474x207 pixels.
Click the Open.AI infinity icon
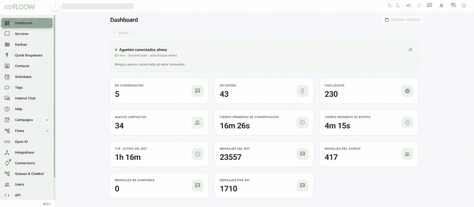(7, 142)
